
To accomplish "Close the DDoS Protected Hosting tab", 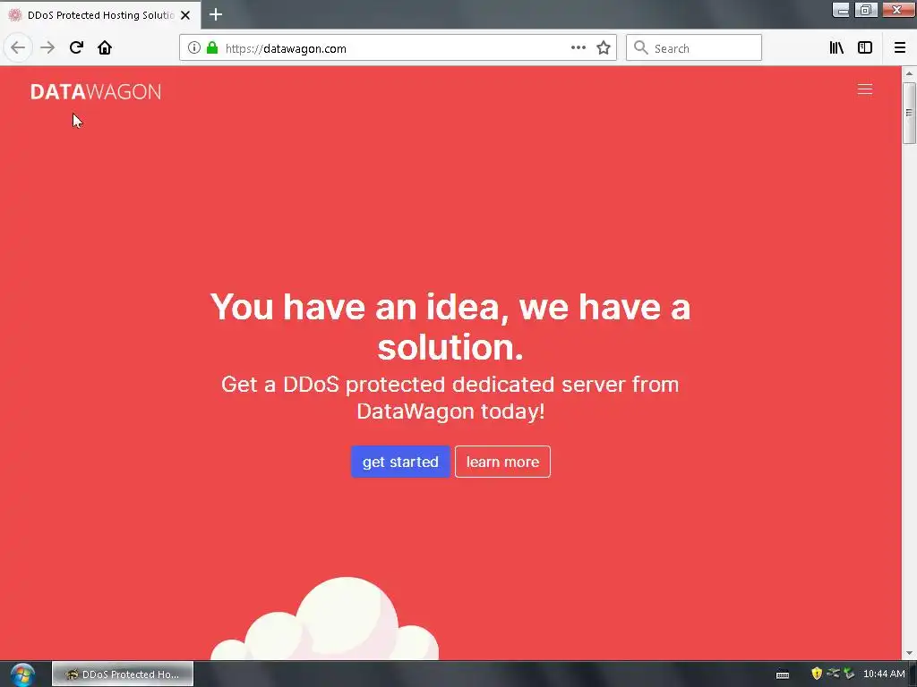I will point(185,15).
